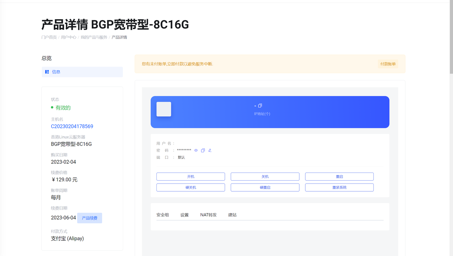Screen dimensions: 453x256
Task: Click the renewal price ￥129.00 元
Action: point(64,180)
